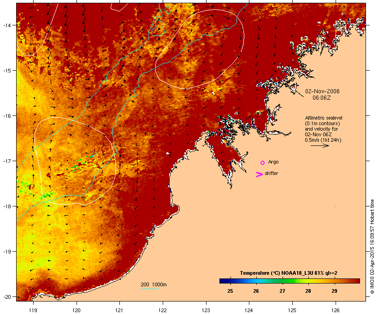Click the 'drifter' legend label
The image size is (378, 314).
271,173
